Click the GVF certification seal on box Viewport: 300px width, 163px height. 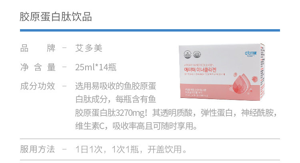pos(197,55)
